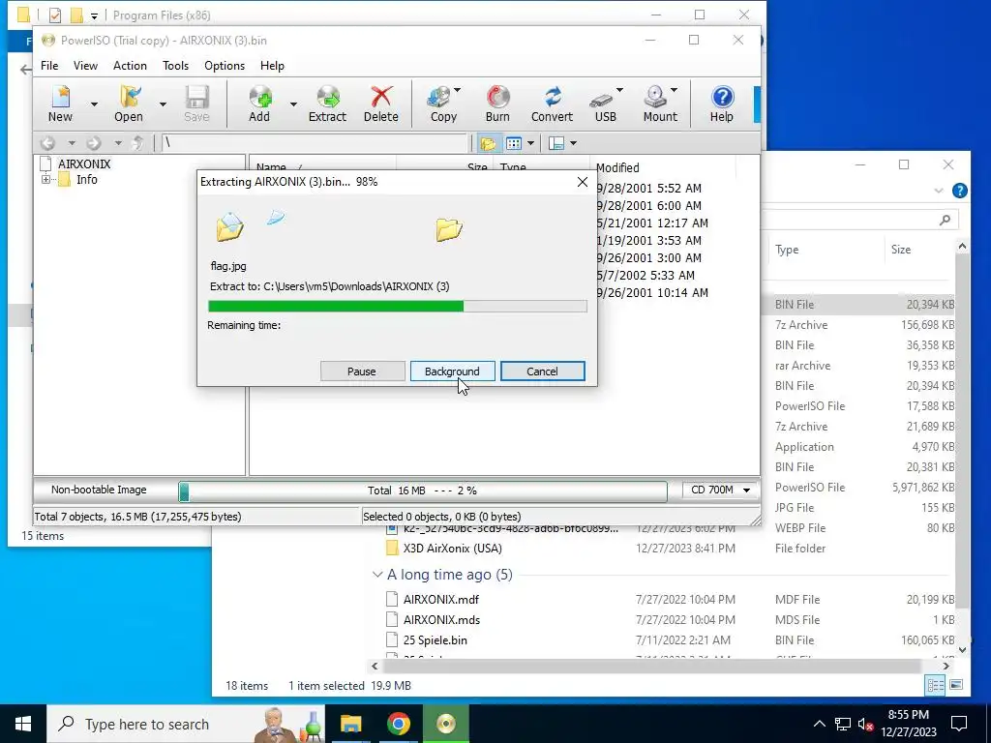Open the USB button dropdown arrow
The height and width of the screenshot is (743, 991).
[620, 91]
